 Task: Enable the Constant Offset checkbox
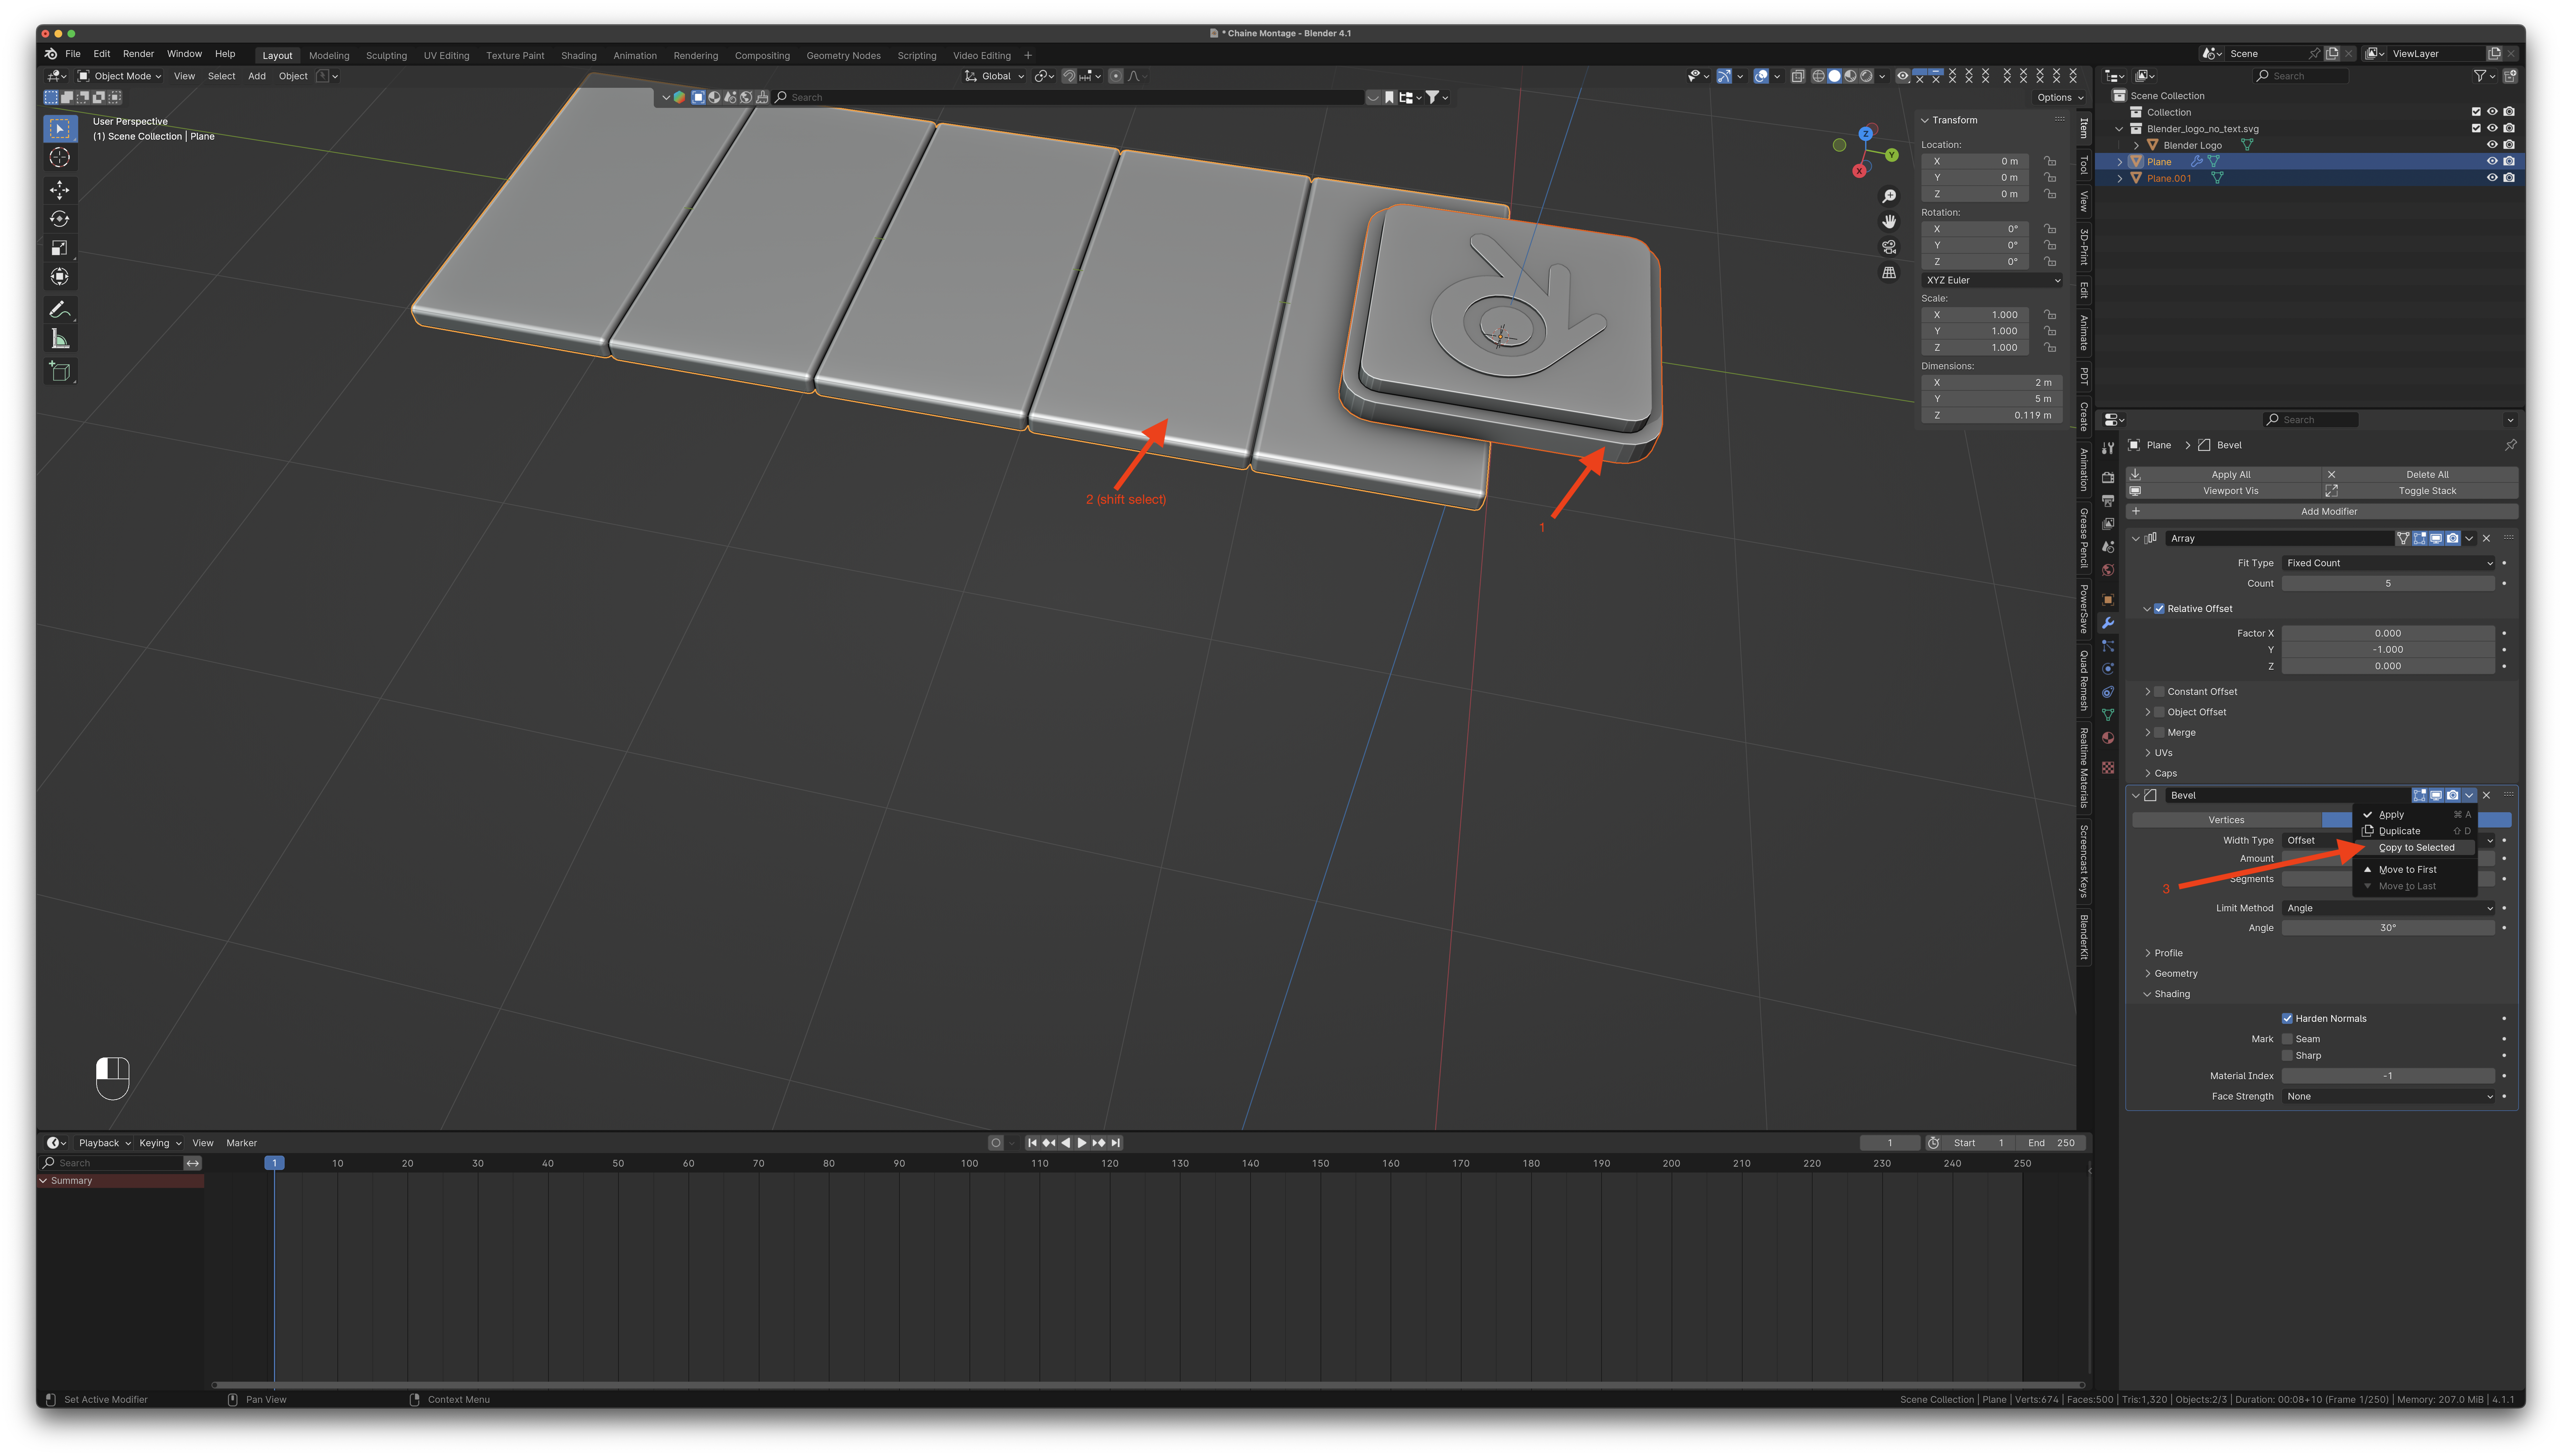click(x=2159, y=692)
